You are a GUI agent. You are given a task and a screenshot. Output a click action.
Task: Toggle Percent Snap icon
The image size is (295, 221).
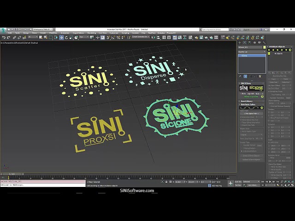click(118, 38)
